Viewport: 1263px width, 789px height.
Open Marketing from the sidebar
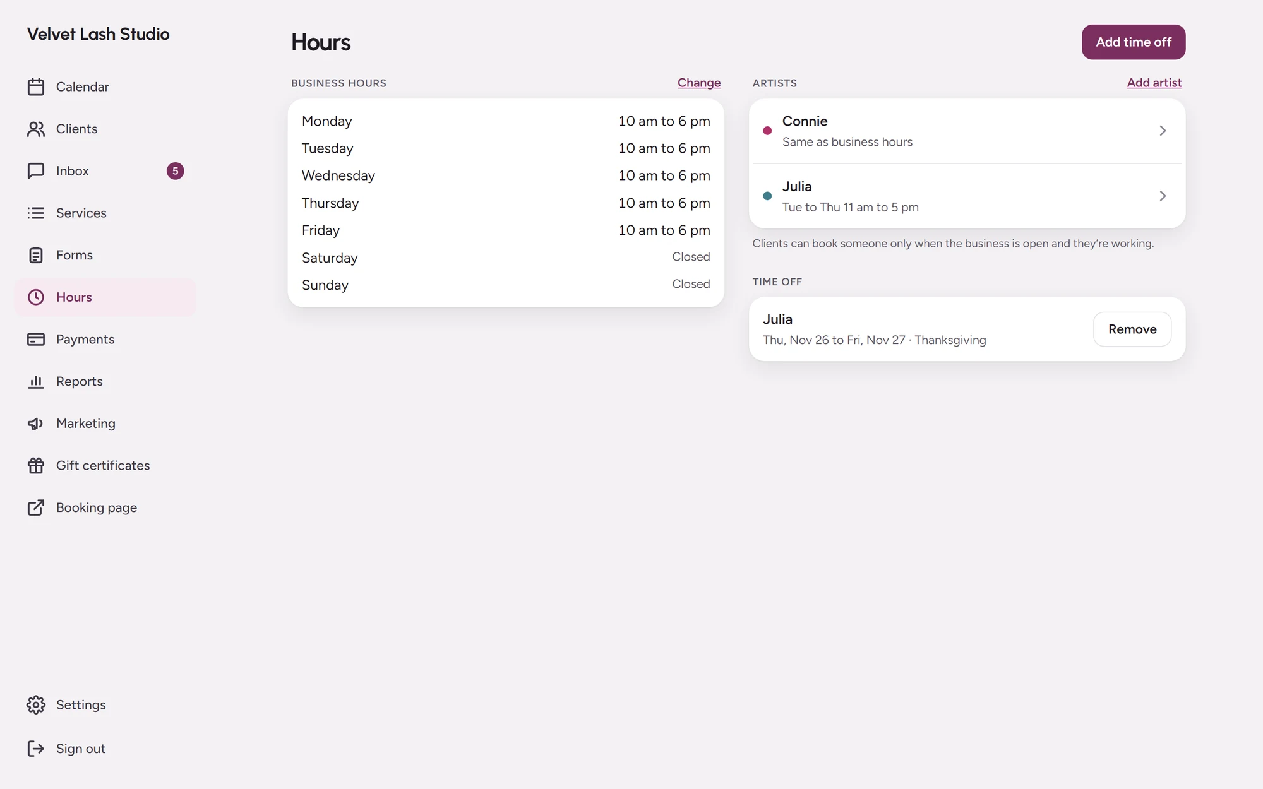[x=105, y=424]
